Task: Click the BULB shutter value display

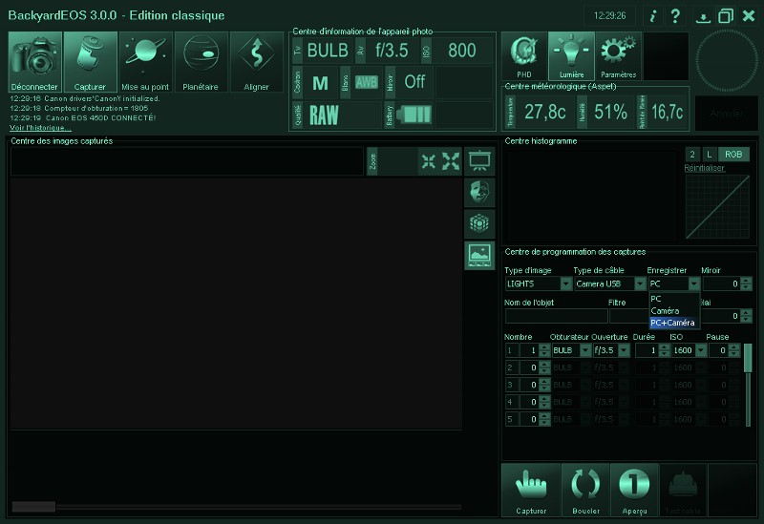Action: [328, 51]
